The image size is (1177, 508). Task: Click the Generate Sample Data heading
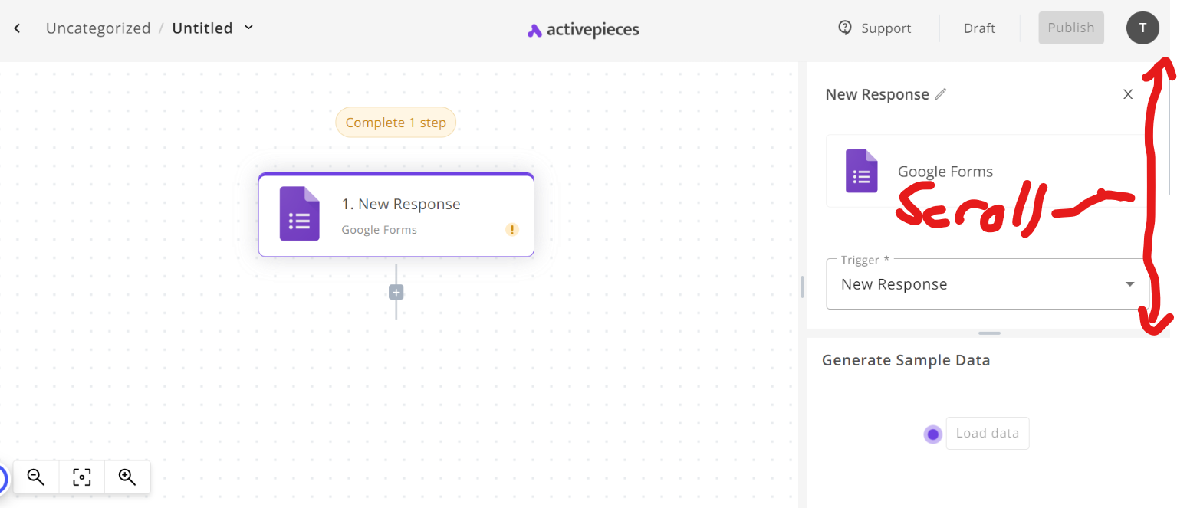point(906,360)
